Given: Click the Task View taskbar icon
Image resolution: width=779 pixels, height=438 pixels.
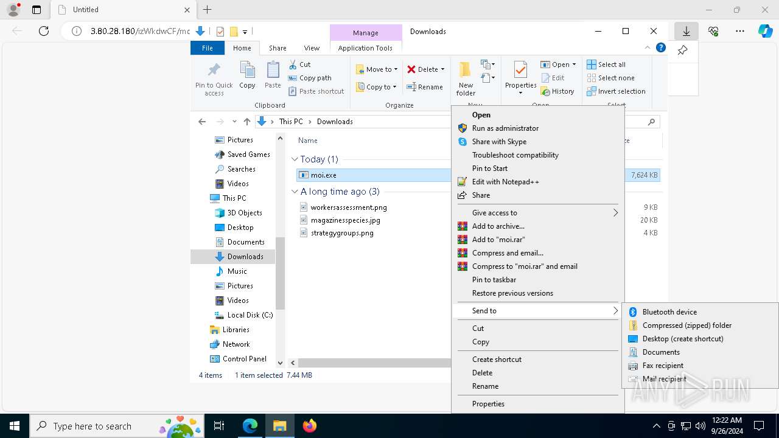Looking at the screenshot, I should point(219,426).
